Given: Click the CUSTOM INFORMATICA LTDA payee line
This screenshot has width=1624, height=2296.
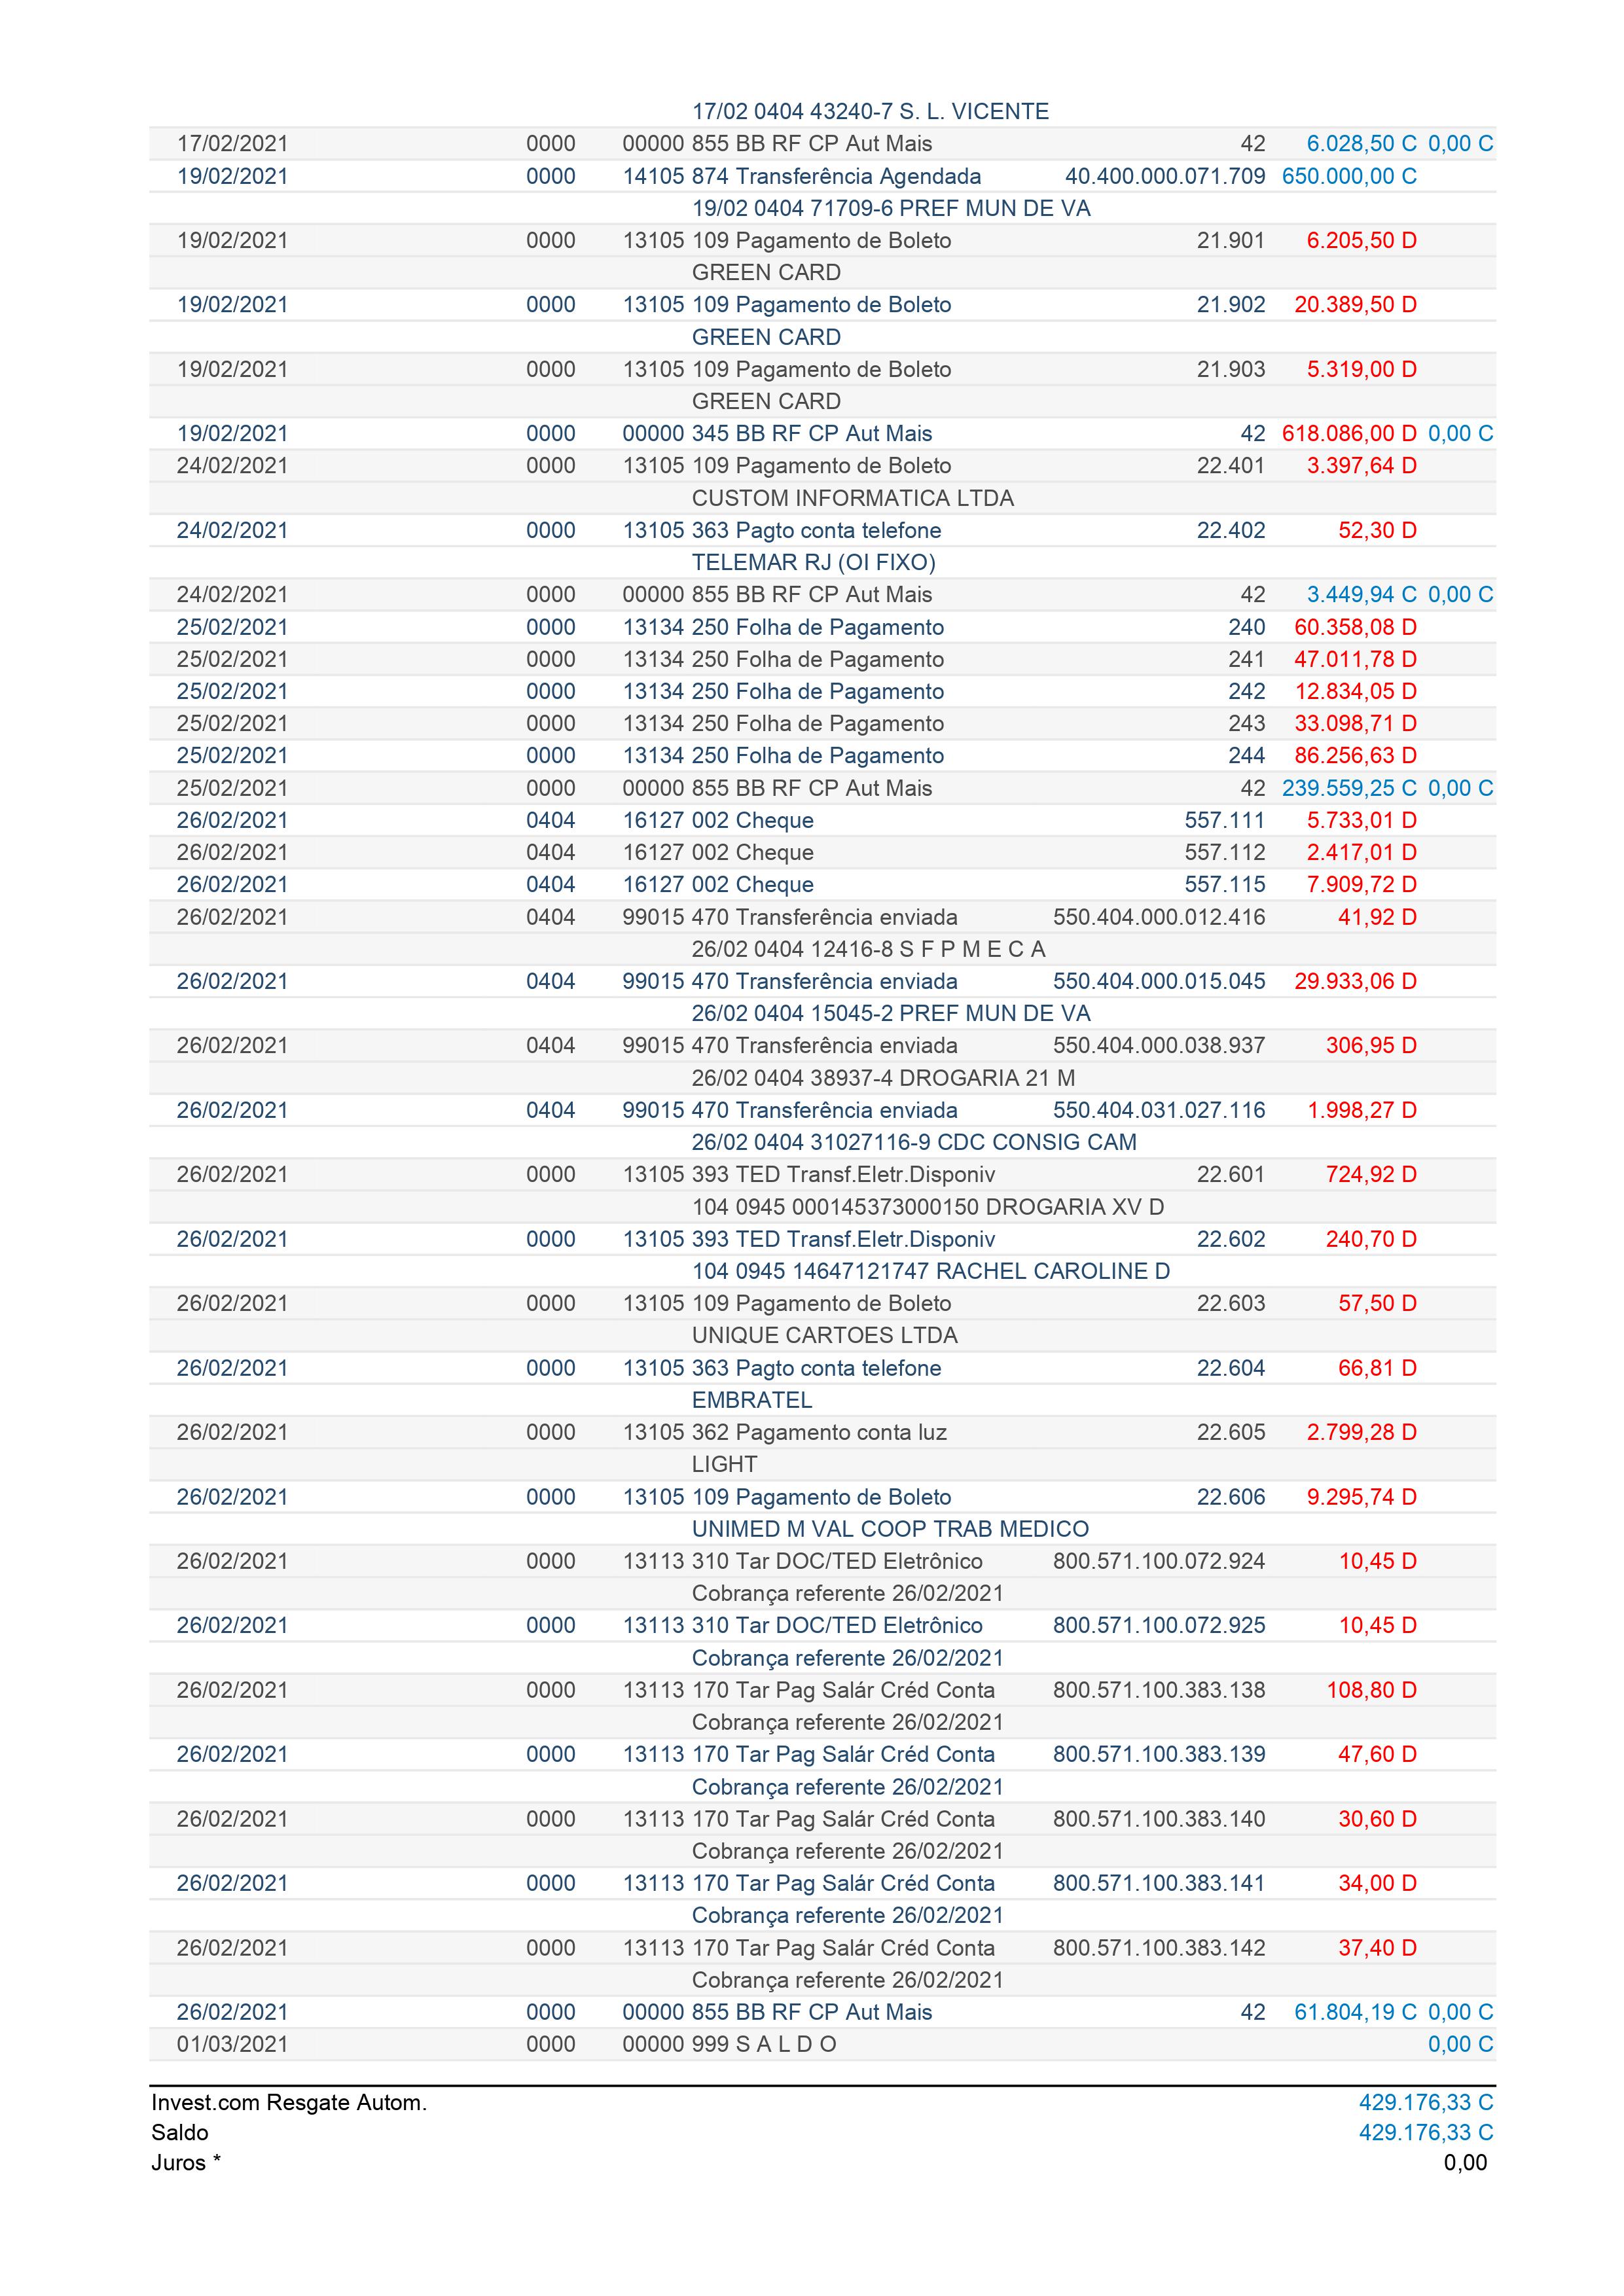Looking at the screenshot, I should coord(852,498).
